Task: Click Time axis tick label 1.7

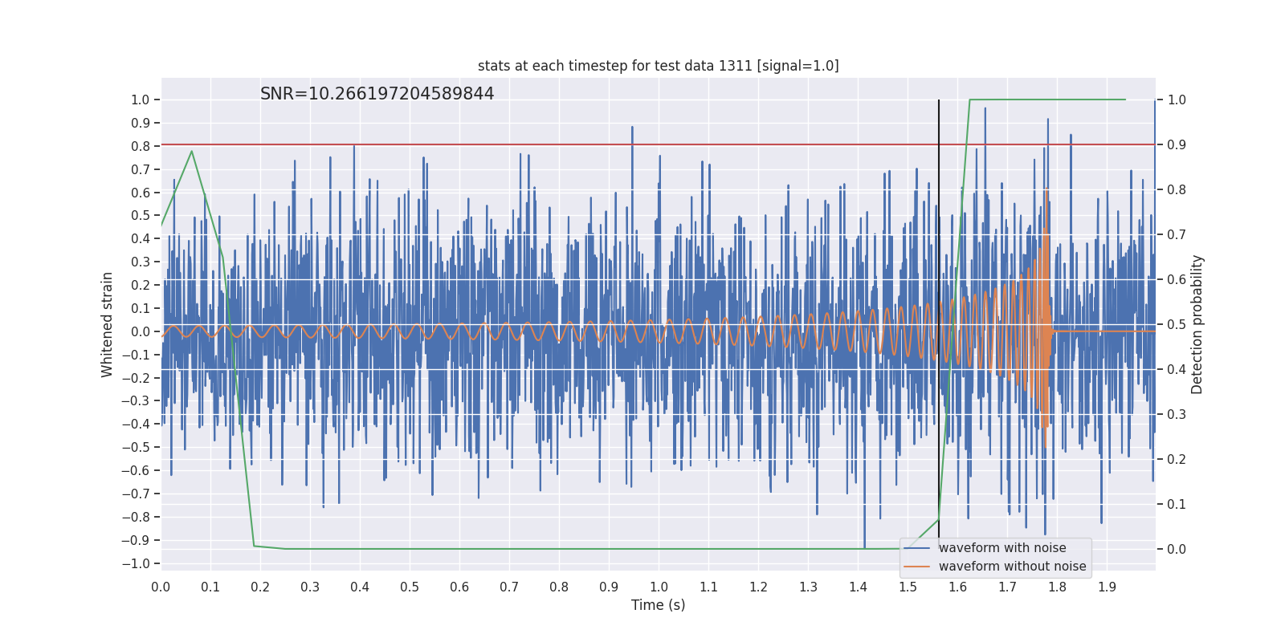Action: pyautogui.click(x=1007, y=587)
